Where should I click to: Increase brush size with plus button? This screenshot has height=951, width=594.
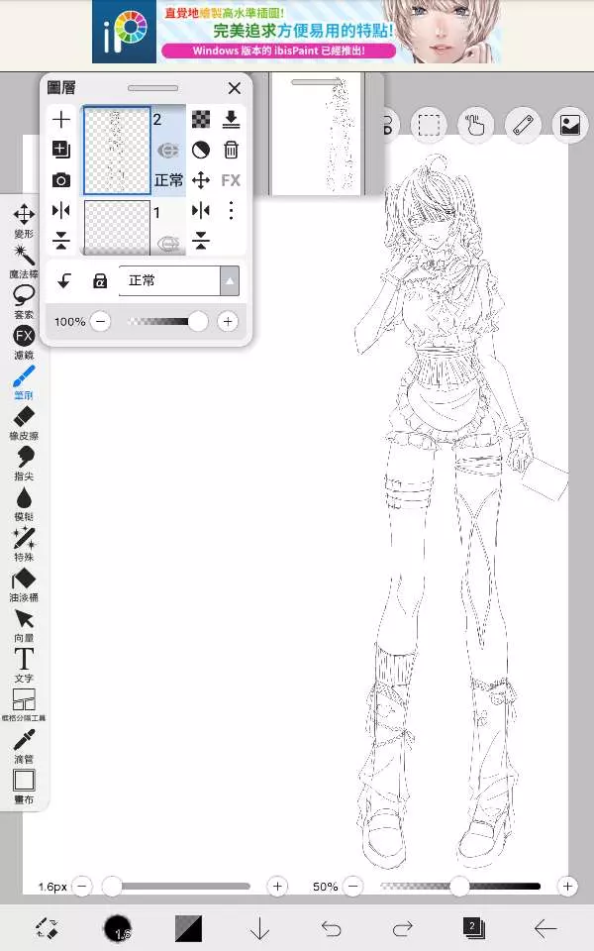[x=278, y=887]
